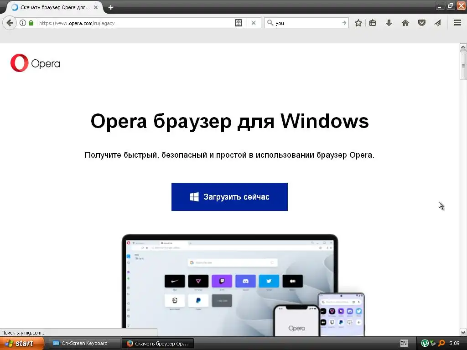Bookmark this page with the star icon
Image resolution: width=467 pixels, height=350 pixels.
[x=358, y=23]
